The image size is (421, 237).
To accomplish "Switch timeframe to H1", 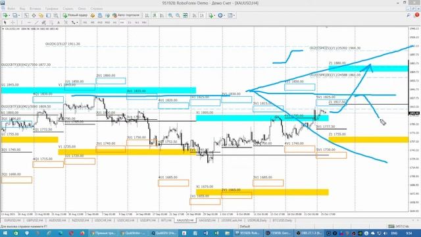I will 114,22.
